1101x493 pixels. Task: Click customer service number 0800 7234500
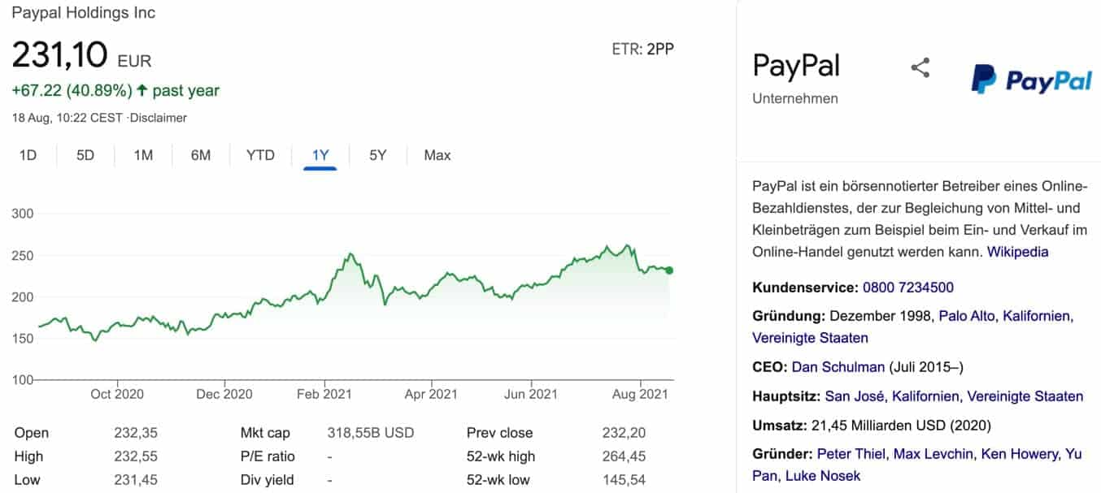coord(907,288)
